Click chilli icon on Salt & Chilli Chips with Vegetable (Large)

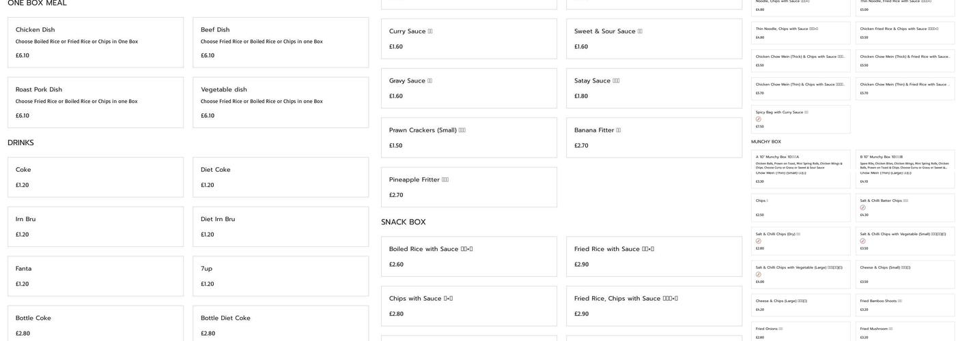tap(758, 275)
